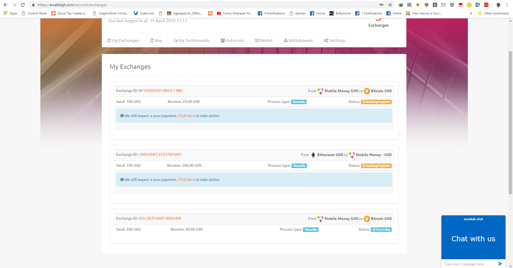Click the saved password key icon

pos(382,5)
